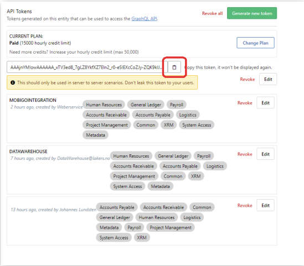This screenshot has height=266, width=304.
Task: Edit the newly generated token
Action: [268, 79]
